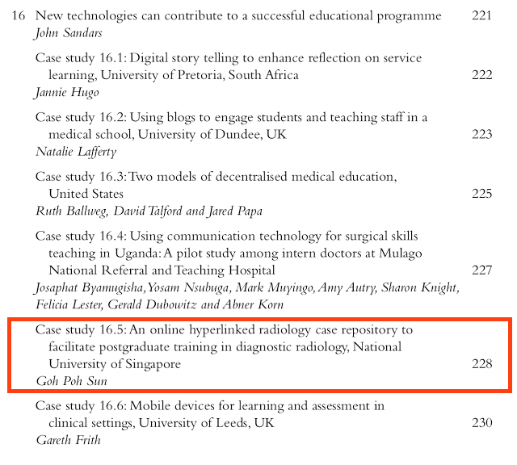Click page number 223
This screenshot has width=517, height=465.
point(481,134)
